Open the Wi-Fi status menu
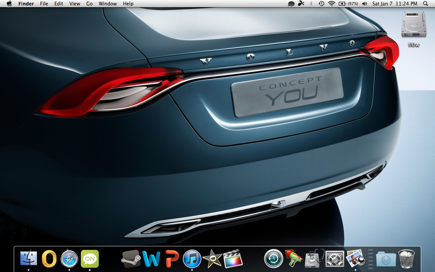This screenshot has width=435, height=272. (x=332, y=4)
